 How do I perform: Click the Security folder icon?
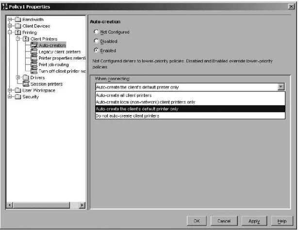pyautogui.click(x=18, y=97)
